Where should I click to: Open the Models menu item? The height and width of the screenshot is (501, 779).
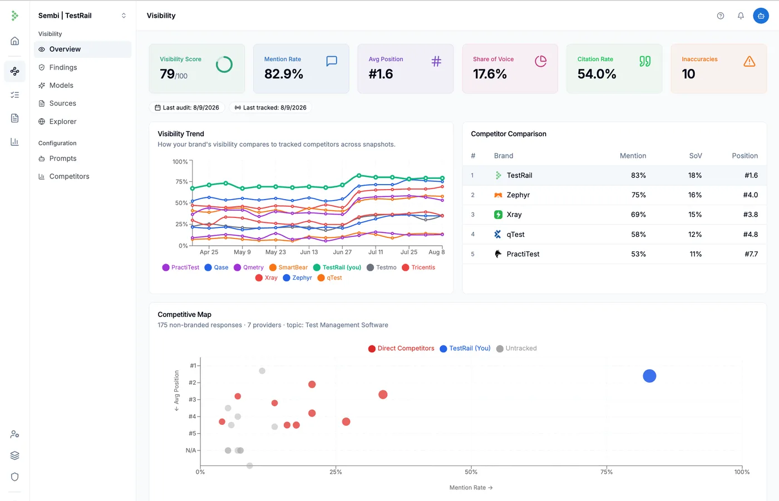pyautogui.click(x=82, y=86)
